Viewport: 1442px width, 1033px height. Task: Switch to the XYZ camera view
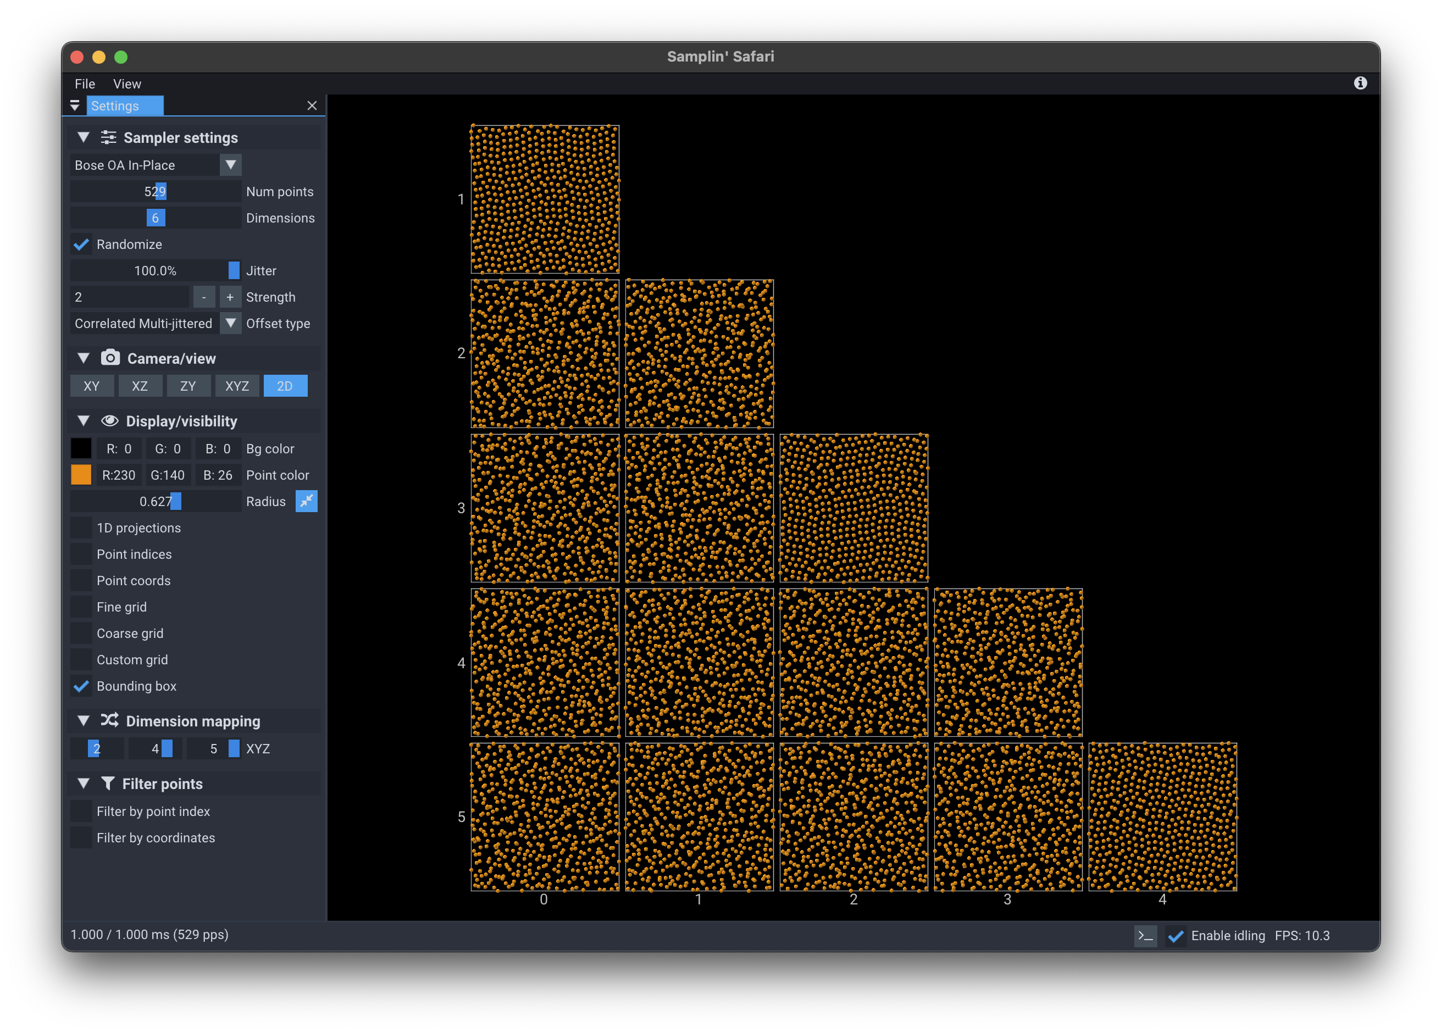click(x=236, y=386)
